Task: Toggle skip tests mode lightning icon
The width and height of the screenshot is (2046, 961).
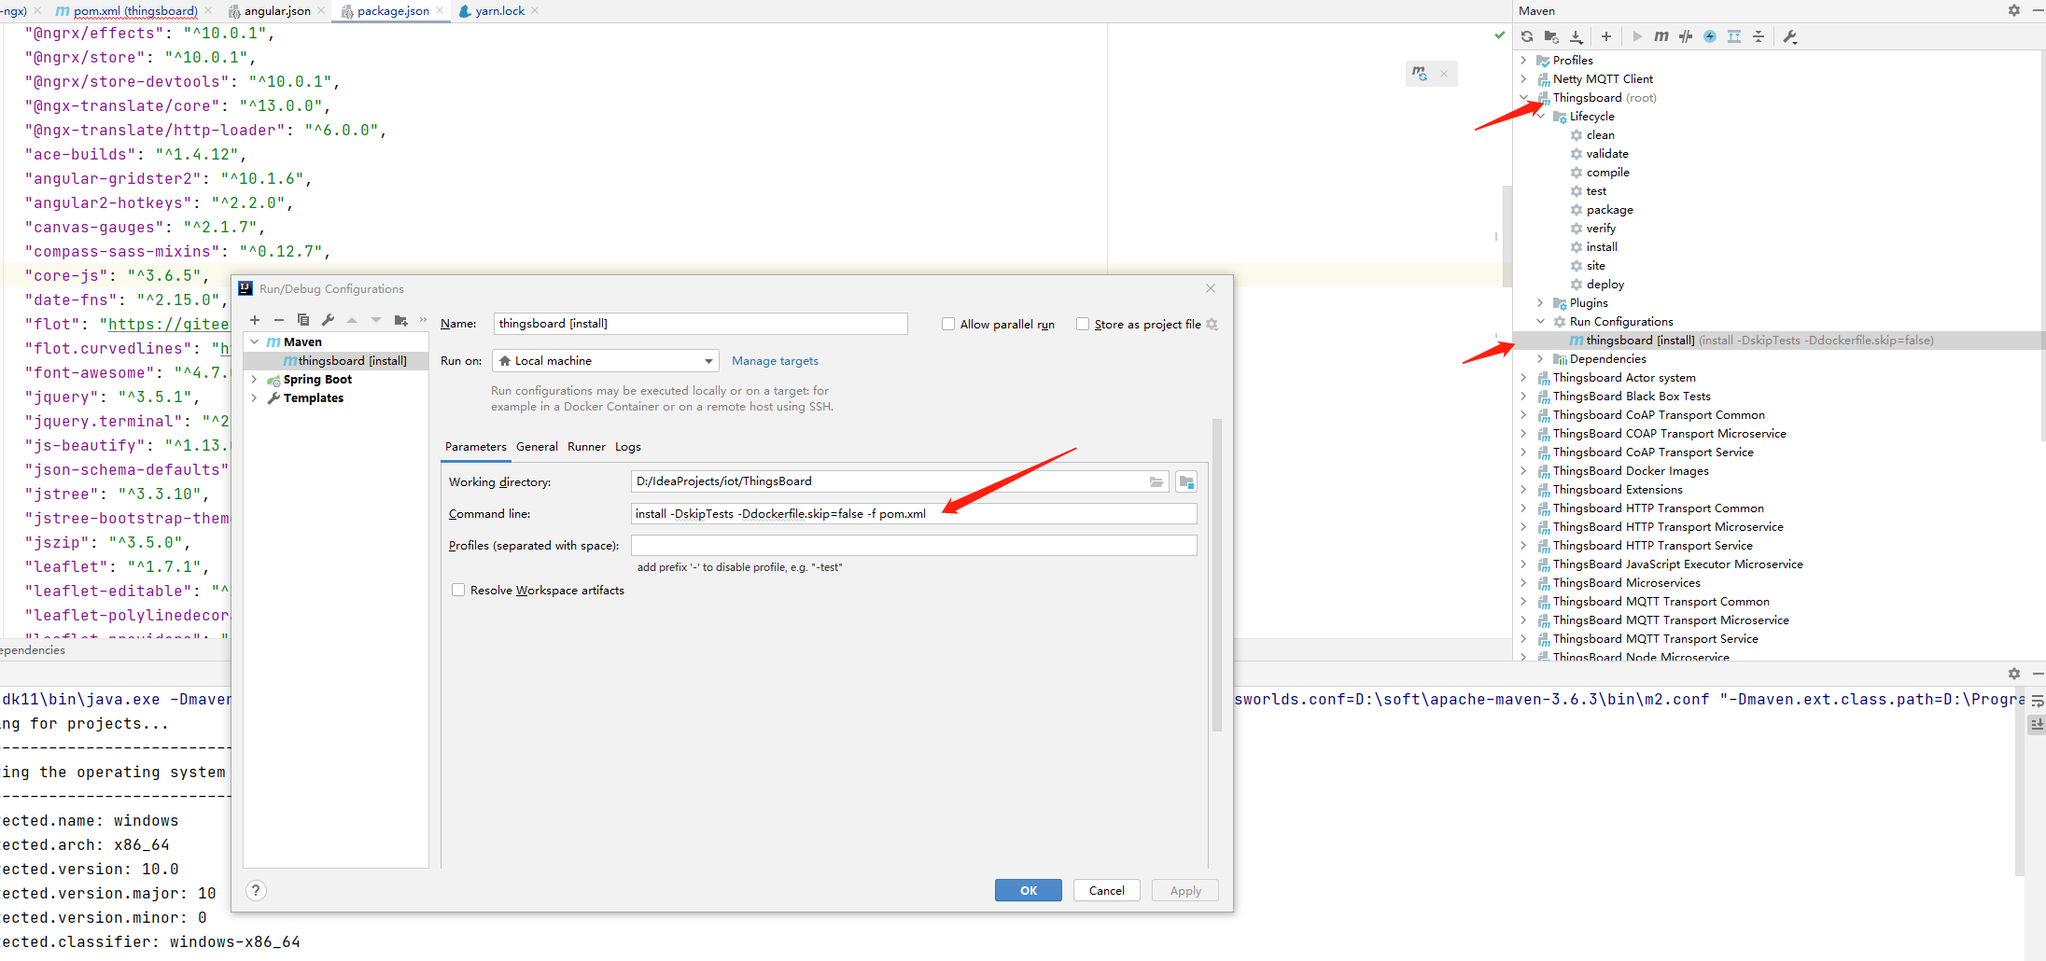Action: (x=1710, y=36)
